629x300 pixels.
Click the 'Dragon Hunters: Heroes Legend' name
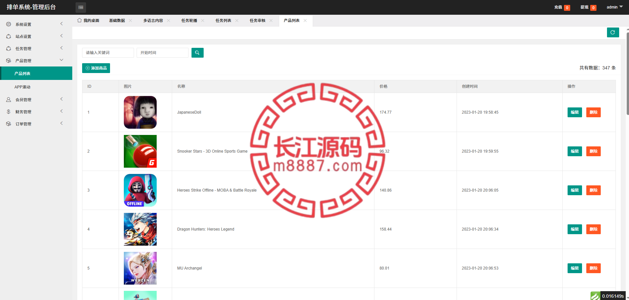point(206,229)
